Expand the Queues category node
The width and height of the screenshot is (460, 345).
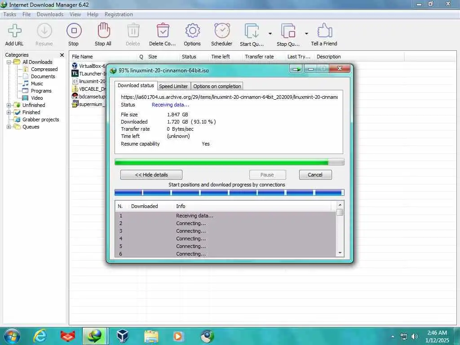(x=9, y=127)
